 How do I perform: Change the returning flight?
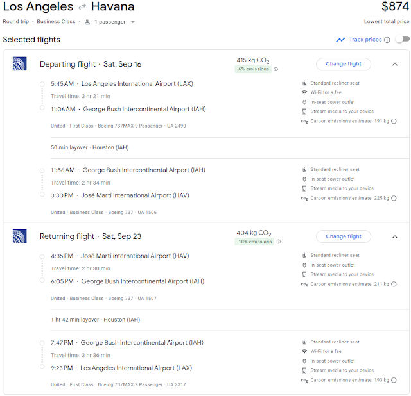coord(344,236)
